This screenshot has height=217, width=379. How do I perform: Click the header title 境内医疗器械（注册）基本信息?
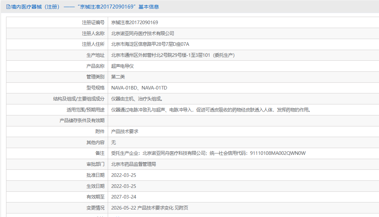pyautogui.click(x=85, y=7)
